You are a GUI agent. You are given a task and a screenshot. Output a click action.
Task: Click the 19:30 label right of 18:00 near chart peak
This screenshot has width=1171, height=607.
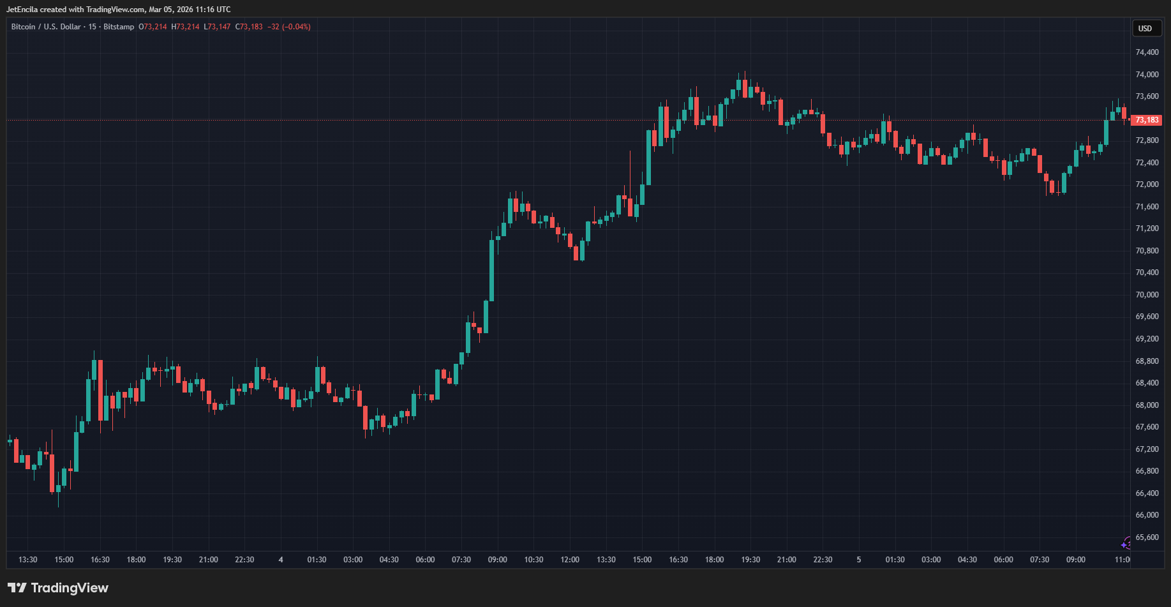coord(750,560)
